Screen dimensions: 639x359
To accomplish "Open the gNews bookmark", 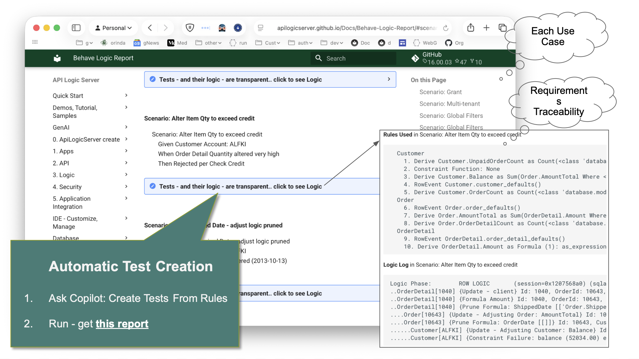I will tap(146, 43).
